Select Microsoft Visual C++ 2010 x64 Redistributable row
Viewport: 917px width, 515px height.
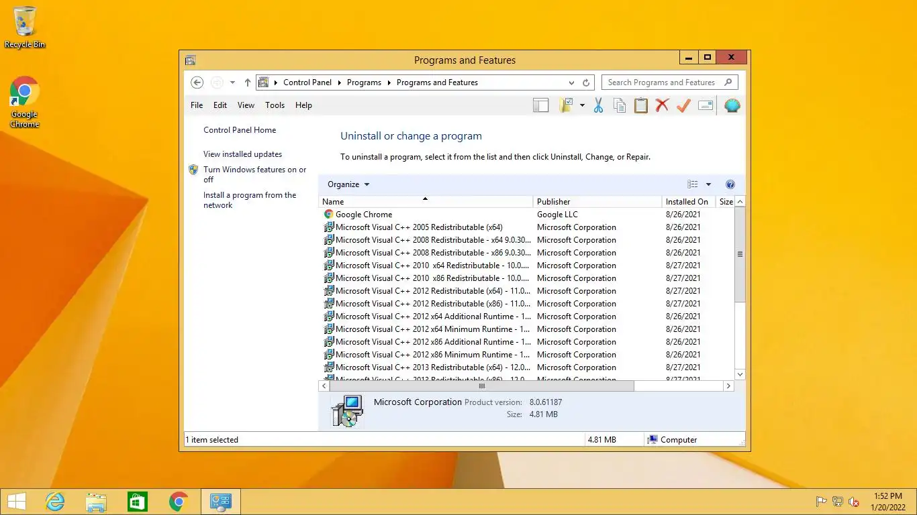pos(526,266)
